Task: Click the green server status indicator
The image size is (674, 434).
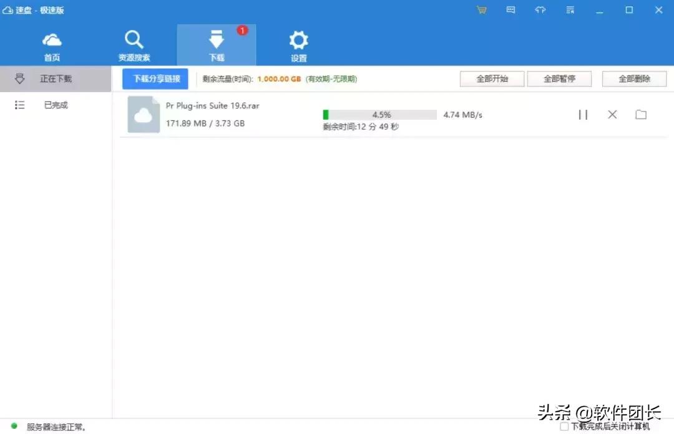Action: click(14, 427)
